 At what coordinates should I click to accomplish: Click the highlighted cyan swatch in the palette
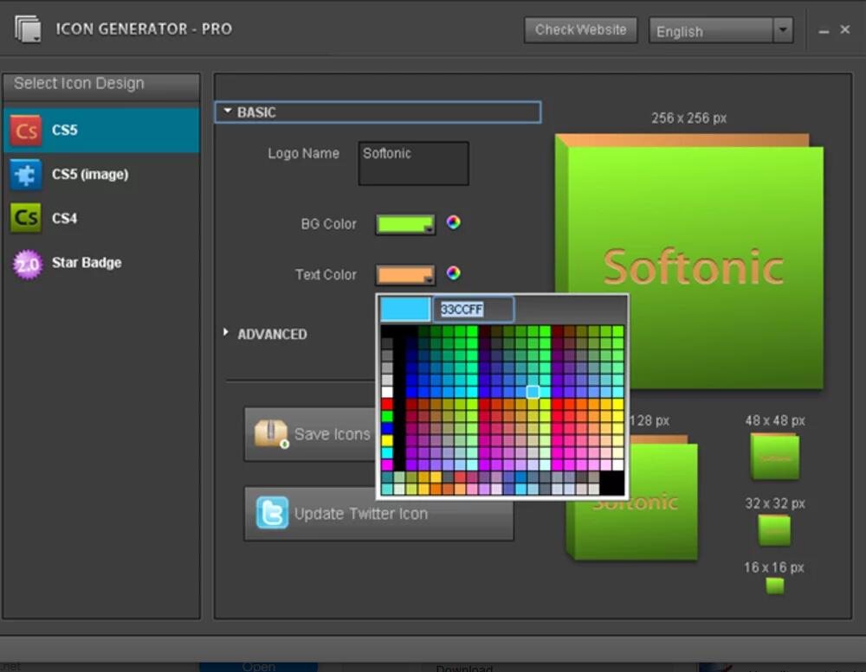[533, 392]
